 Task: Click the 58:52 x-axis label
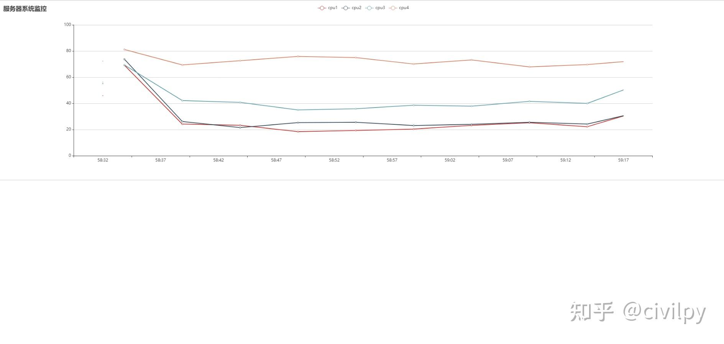coord(334,160)
